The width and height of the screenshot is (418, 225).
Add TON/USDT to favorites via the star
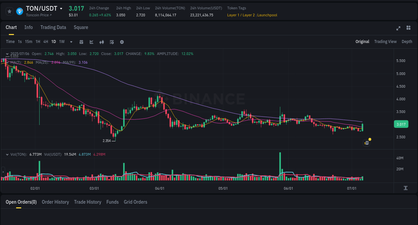click(9, 11)
